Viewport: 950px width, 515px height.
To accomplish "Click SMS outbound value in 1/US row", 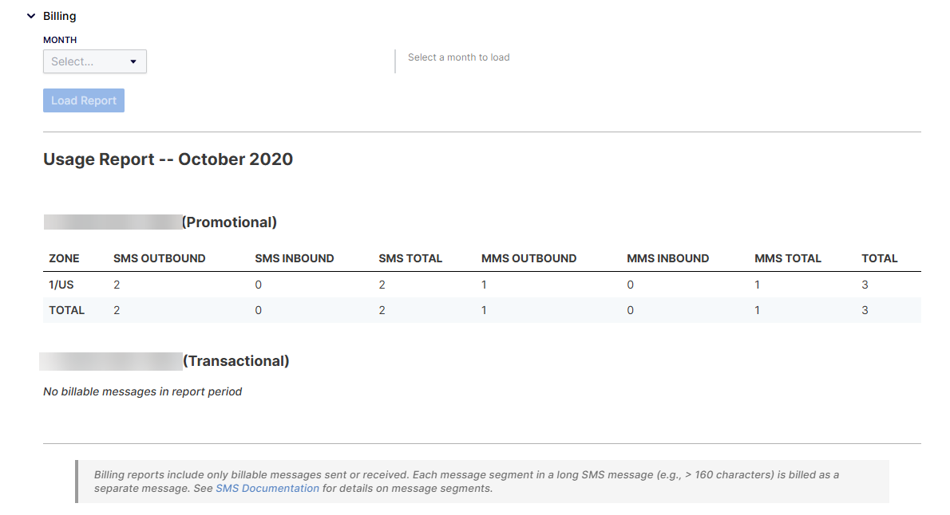I will (x=117, y=285).
